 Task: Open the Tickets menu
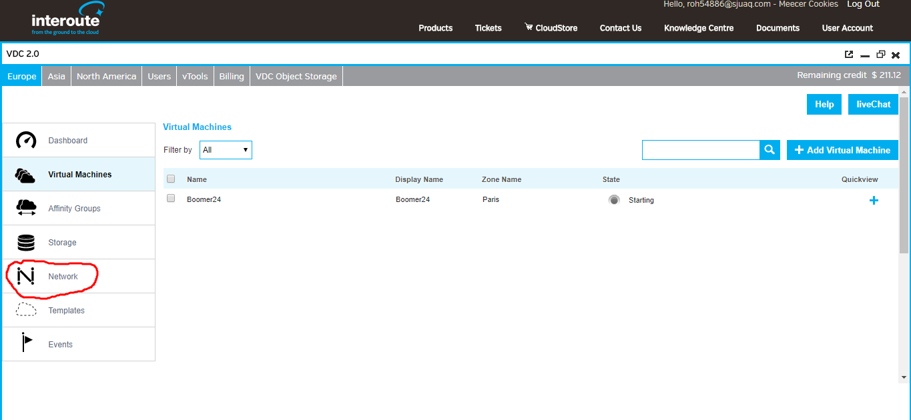point(489,28)
